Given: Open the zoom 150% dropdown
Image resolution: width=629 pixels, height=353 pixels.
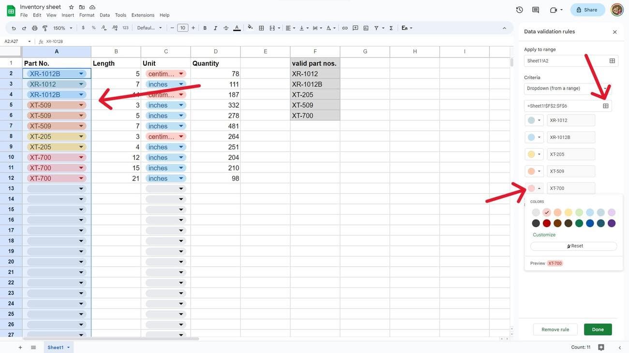Looking at the screenshot, I should point(62,28).
